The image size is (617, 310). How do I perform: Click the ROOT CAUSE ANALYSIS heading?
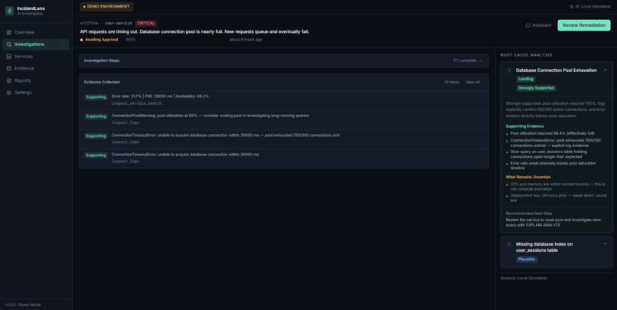tap(526, 55)
